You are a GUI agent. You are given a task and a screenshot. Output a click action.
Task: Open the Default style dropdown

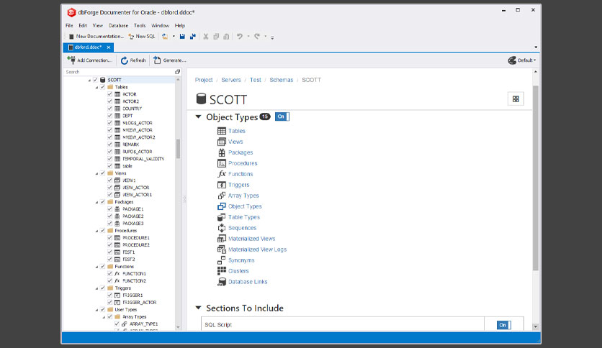point(522,60)
